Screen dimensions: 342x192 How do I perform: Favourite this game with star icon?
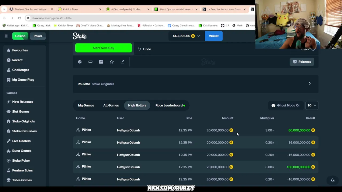pos(112,62)
